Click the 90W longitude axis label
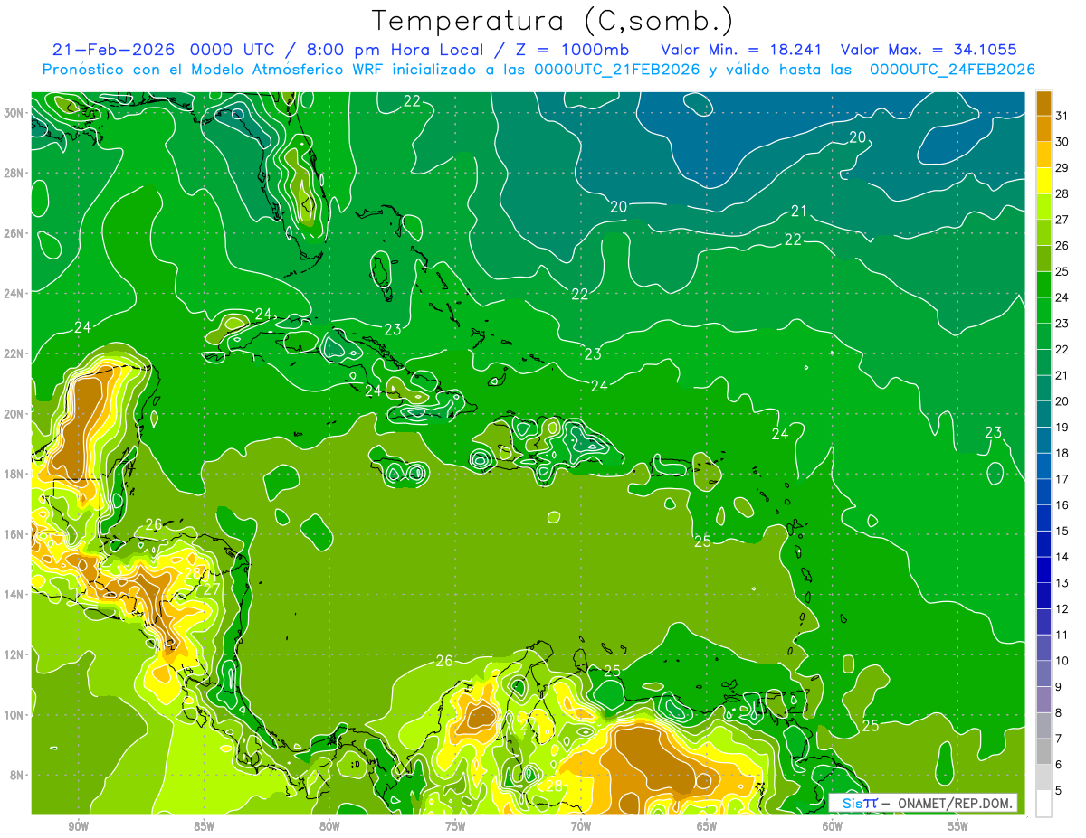Image resolution: width=1086 pixels, height=838 pixels. (x=79, y=826)
